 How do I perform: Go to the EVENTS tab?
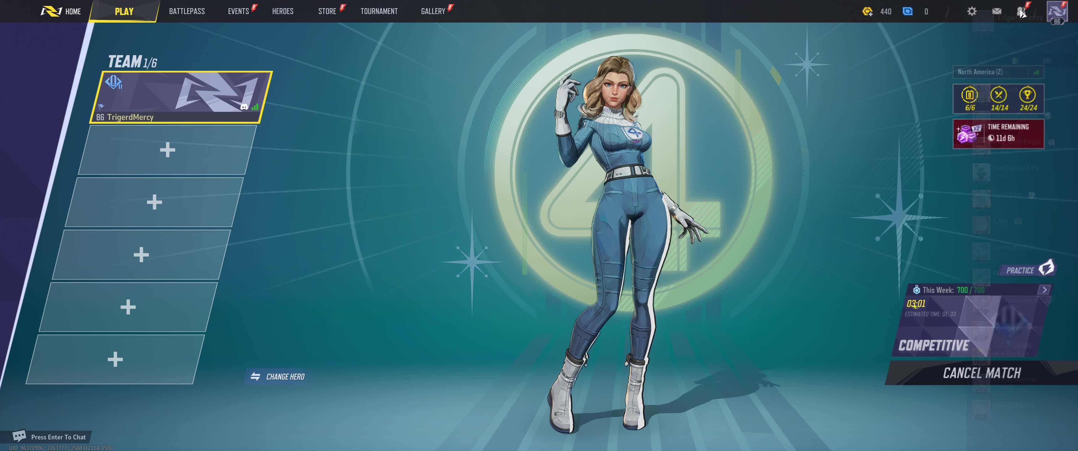tap(238, 11)
